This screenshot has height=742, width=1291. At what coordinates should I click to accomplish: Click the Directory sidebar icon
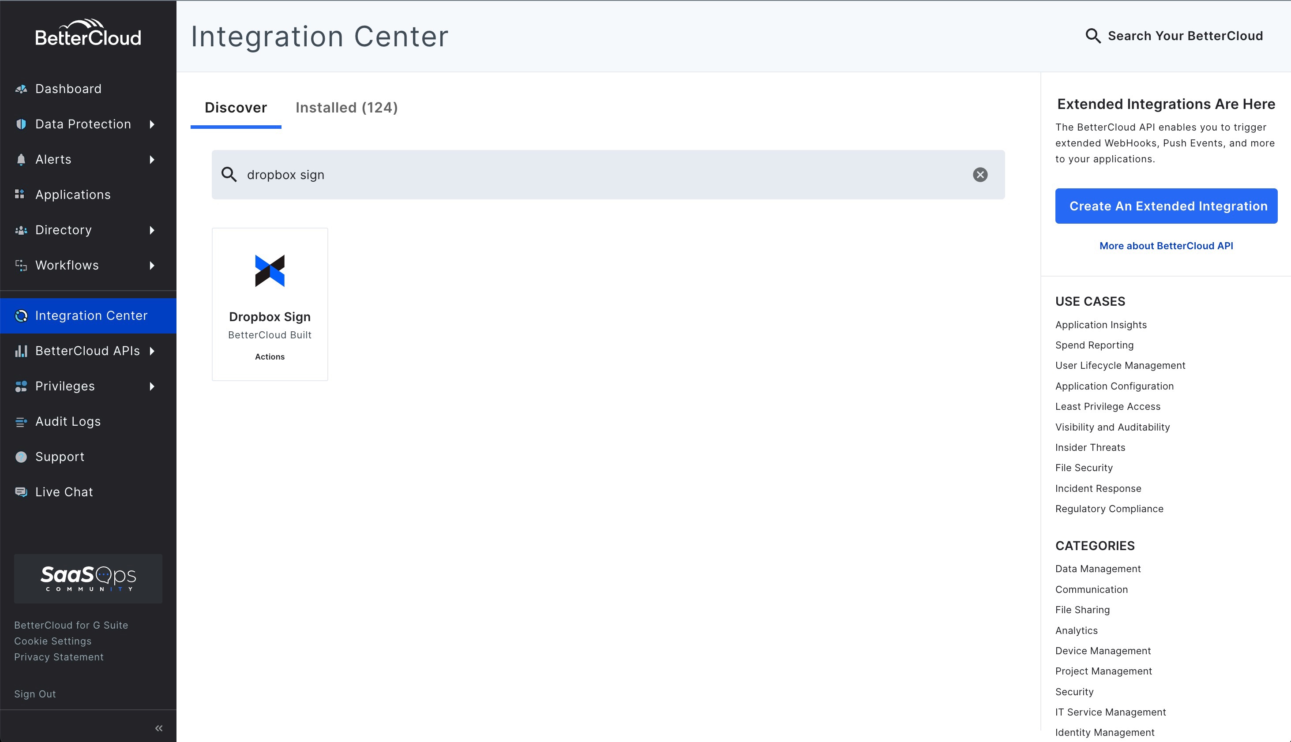[20, 230]
